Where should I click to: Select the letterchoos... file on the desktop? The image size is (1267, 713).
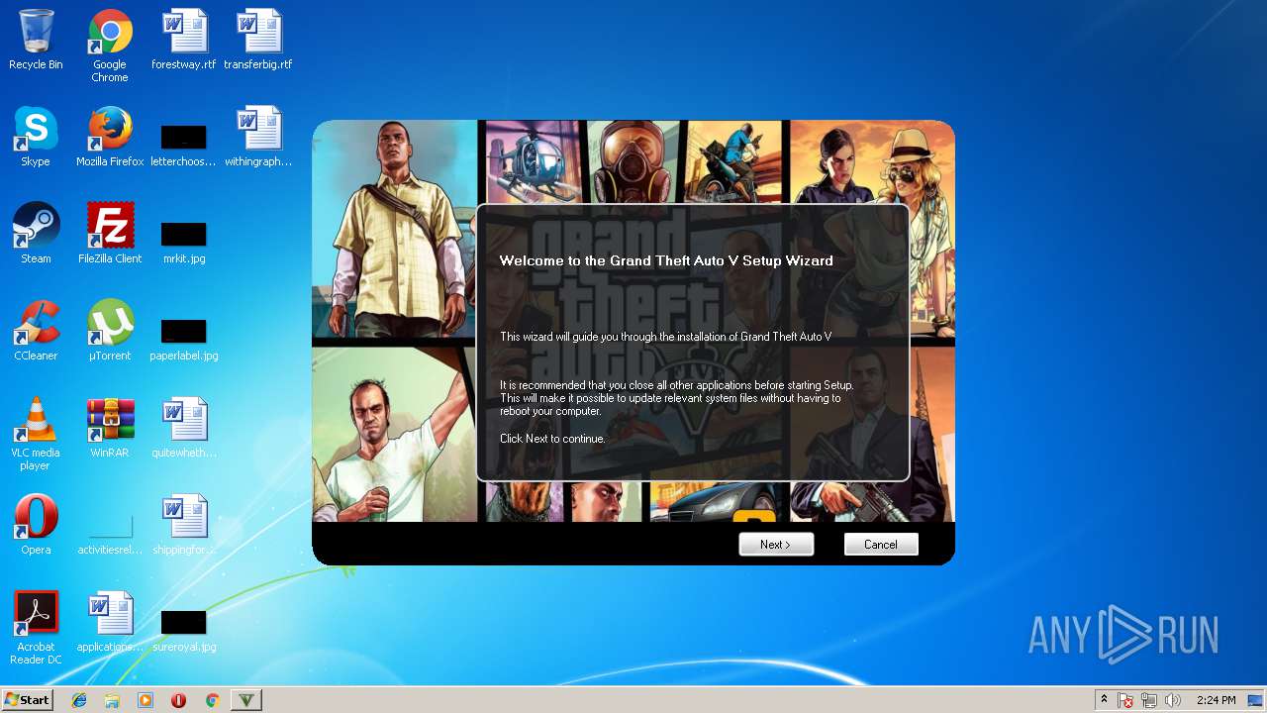click(x=184, y=145)
